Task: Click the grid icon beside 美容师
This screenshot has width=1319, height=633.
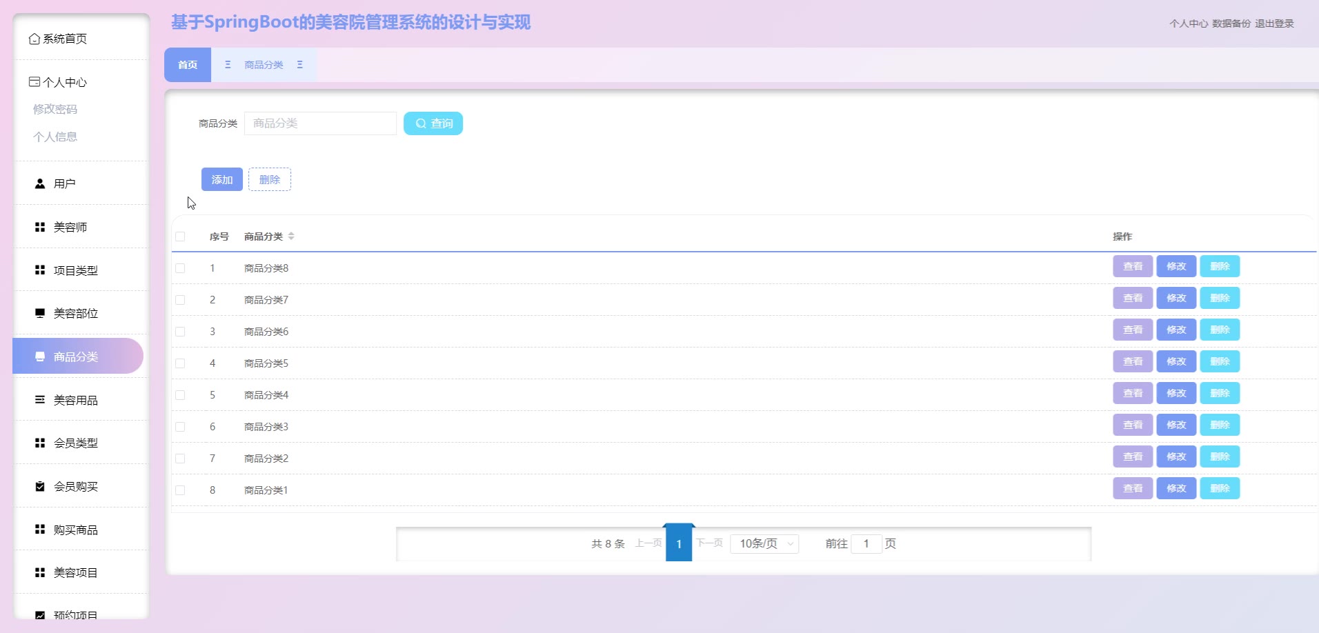Action: (x=40, y=227)
